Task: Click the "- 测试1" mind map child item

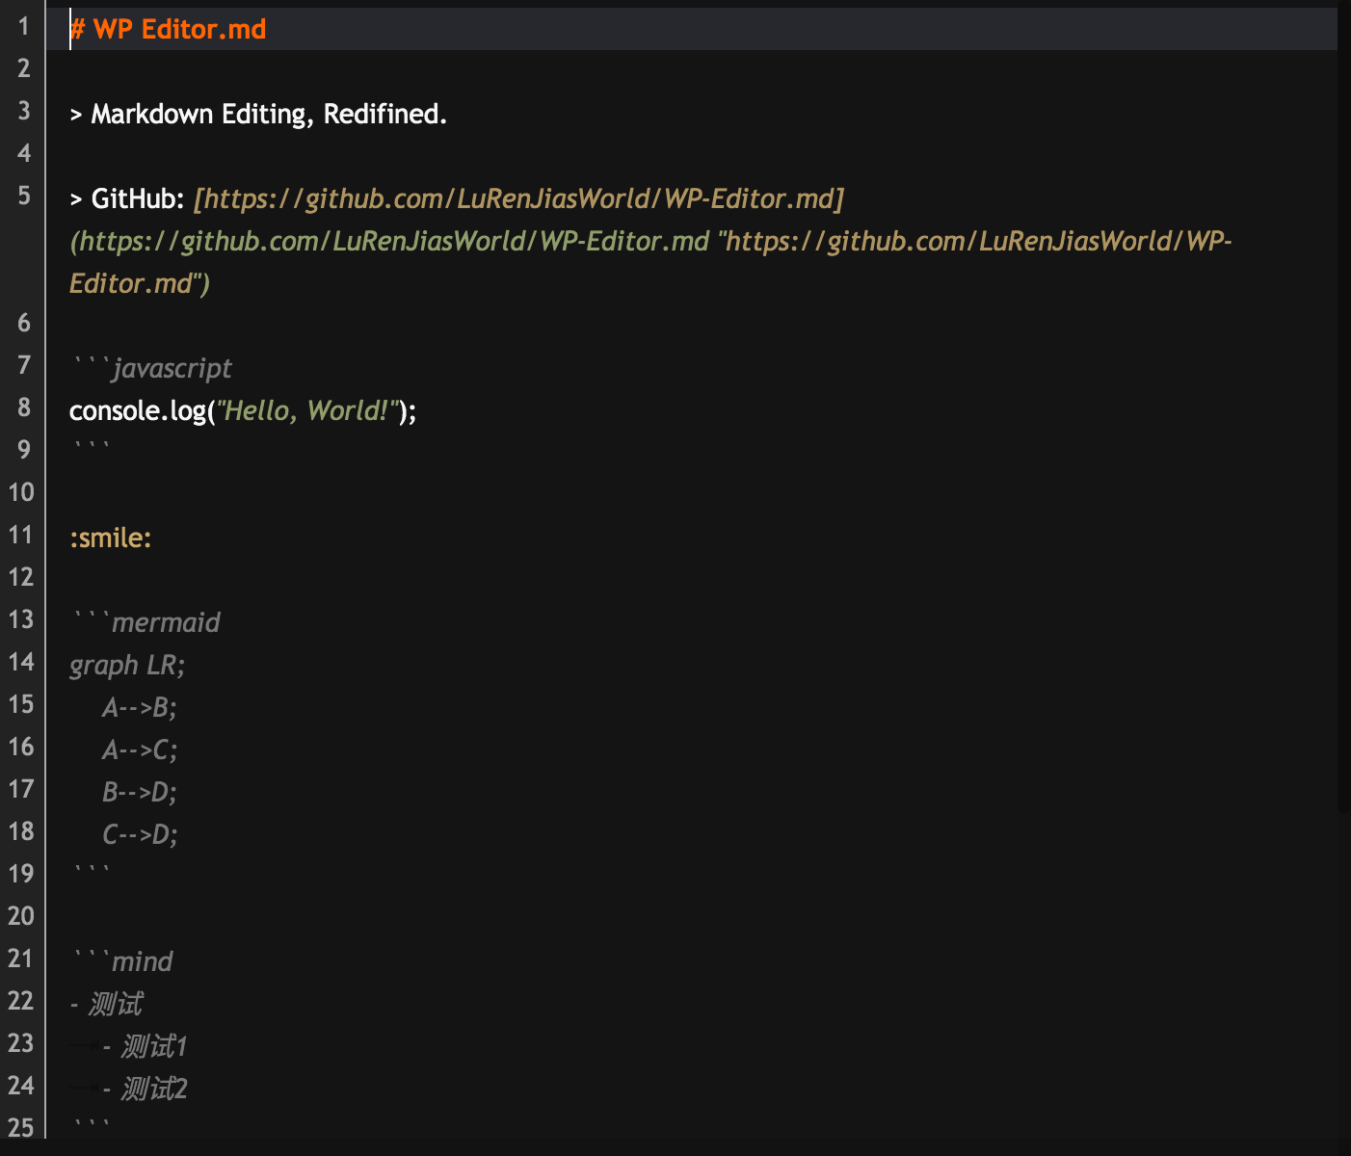Action: coord(145,1046)
